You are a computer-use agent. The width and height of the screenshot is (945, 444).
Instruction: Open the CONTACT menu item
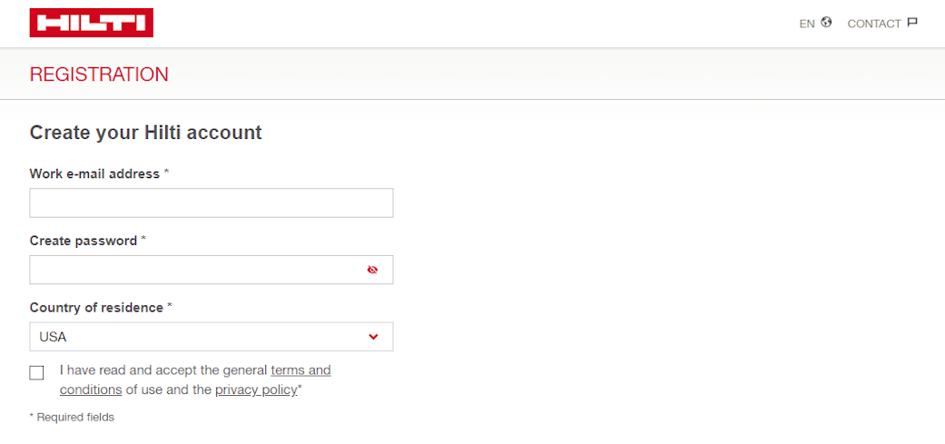[873, 24]
